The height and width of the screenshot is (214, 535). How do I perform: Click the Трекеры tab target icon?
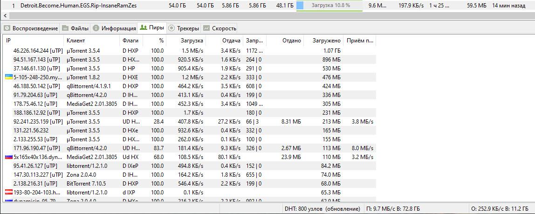172,28
